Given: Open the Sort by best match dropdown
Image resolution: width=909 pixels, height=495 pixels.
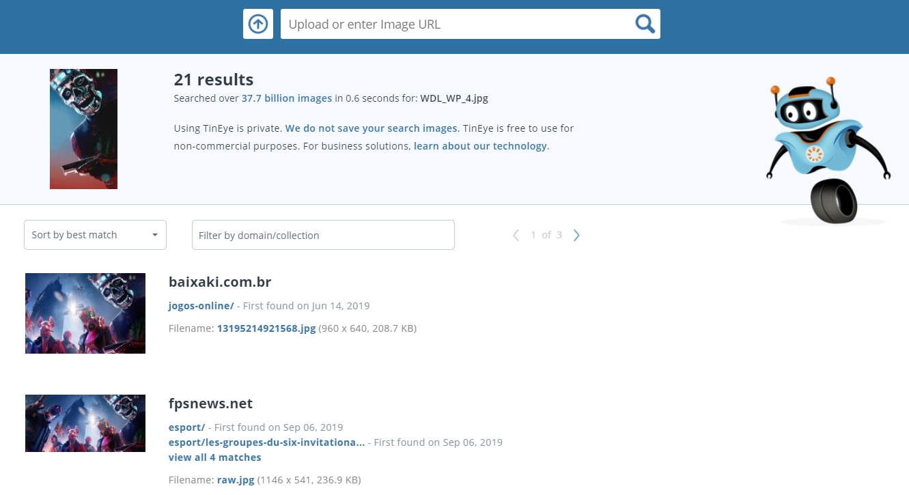Looking at the screenshot, I should [x=95, y=235].
